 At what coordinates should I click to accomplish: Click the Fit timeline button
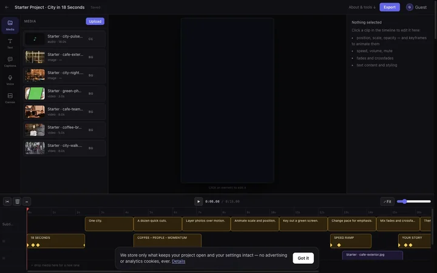[x=387, y=201]
